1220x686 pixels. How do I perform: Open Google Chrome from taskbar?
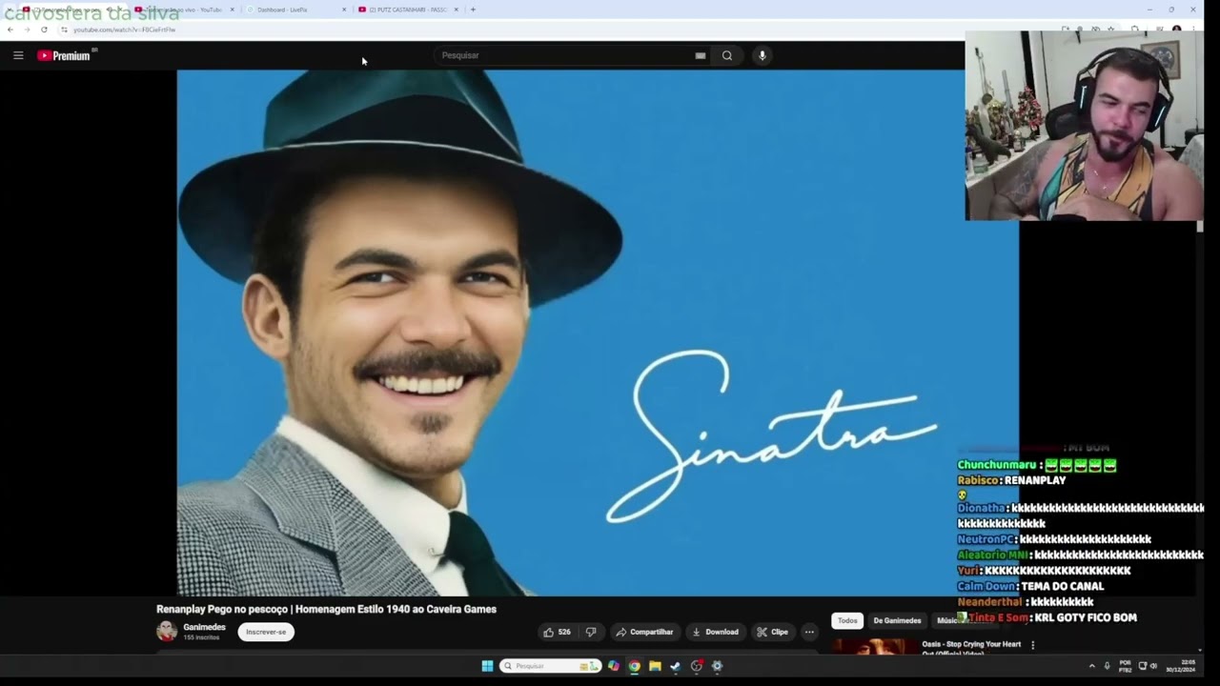(x=634, y=666)
